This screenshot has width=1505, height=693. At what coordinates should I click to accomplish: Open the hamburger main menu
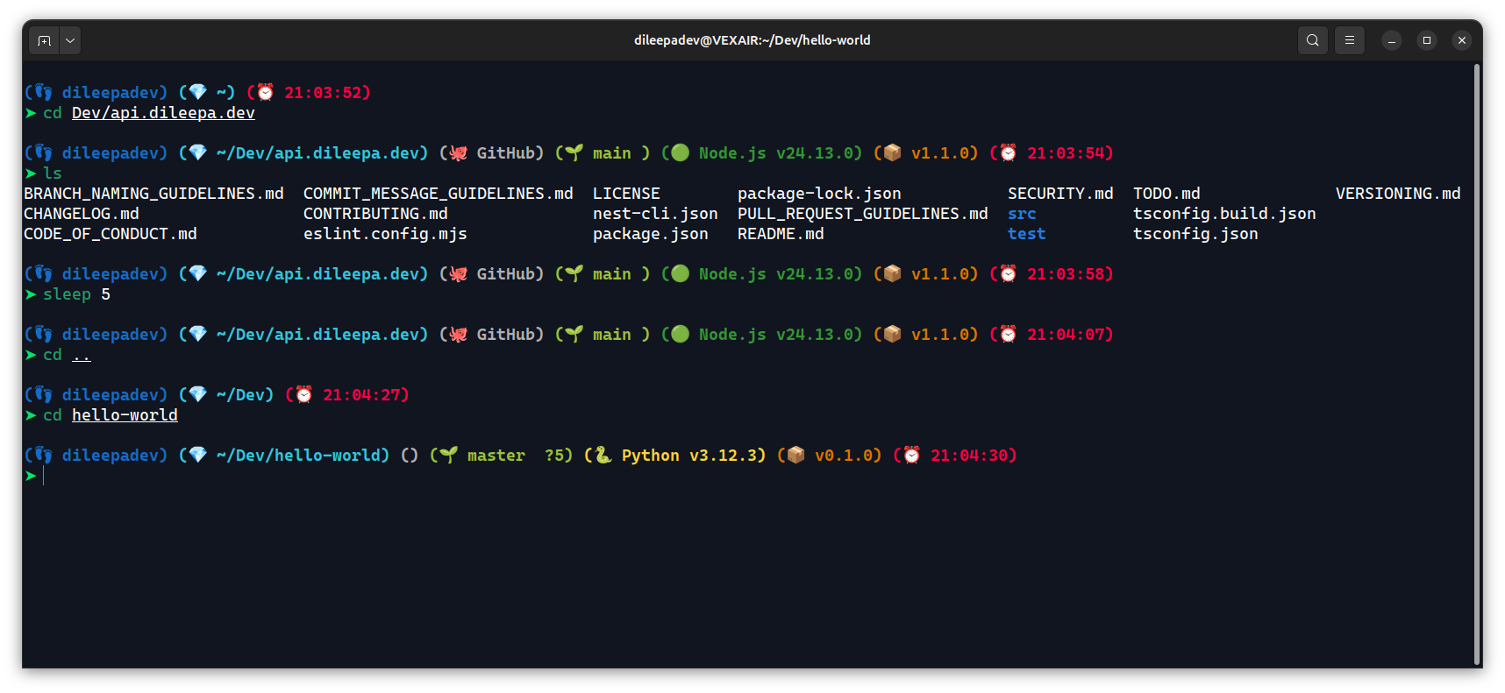[x=1350, y=40]
